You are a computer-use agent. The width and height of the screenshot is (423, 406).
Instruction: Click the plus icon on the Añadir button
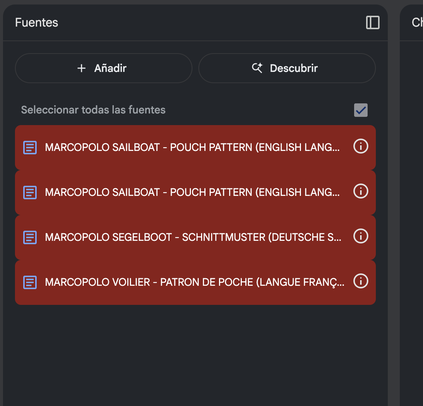(82, 68)
